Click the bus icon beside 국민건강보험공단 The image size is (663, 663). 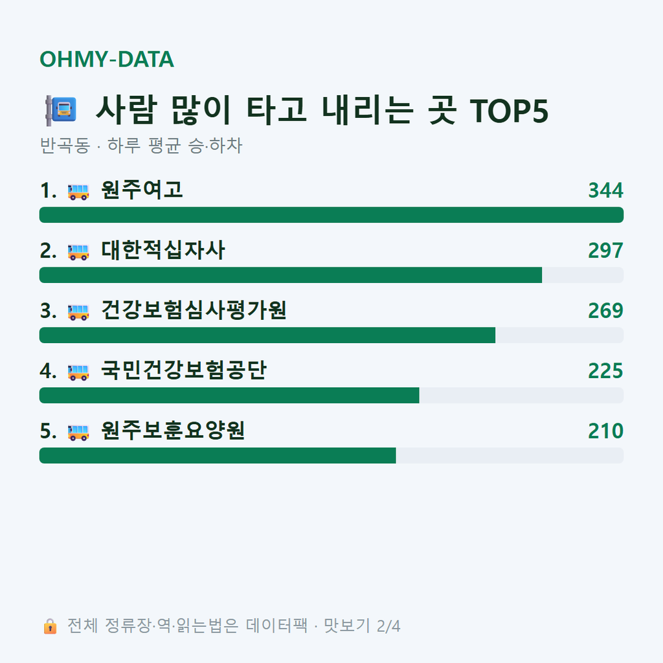[x=78, y=372]
